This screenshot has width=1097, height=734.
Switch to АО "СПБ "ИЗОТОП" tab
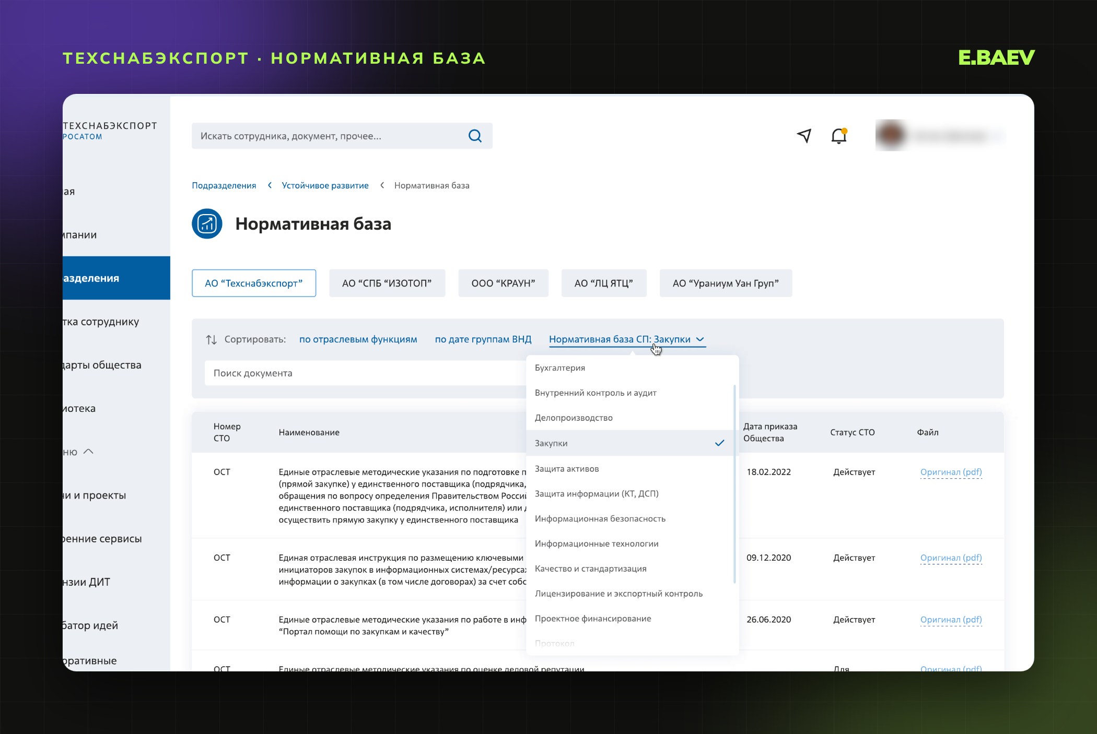tap(387, 283)
